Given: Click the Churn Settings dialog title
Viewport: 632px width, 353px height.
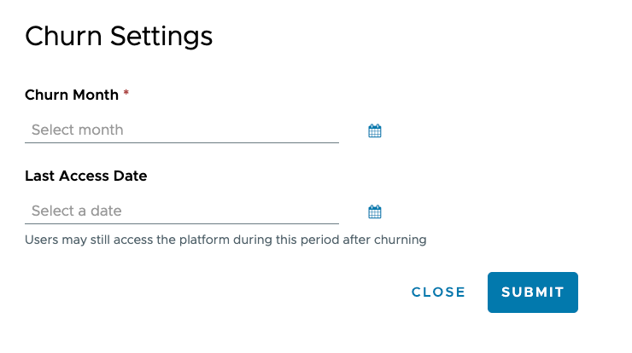Looking at the screenshot, I should [119, 37].
